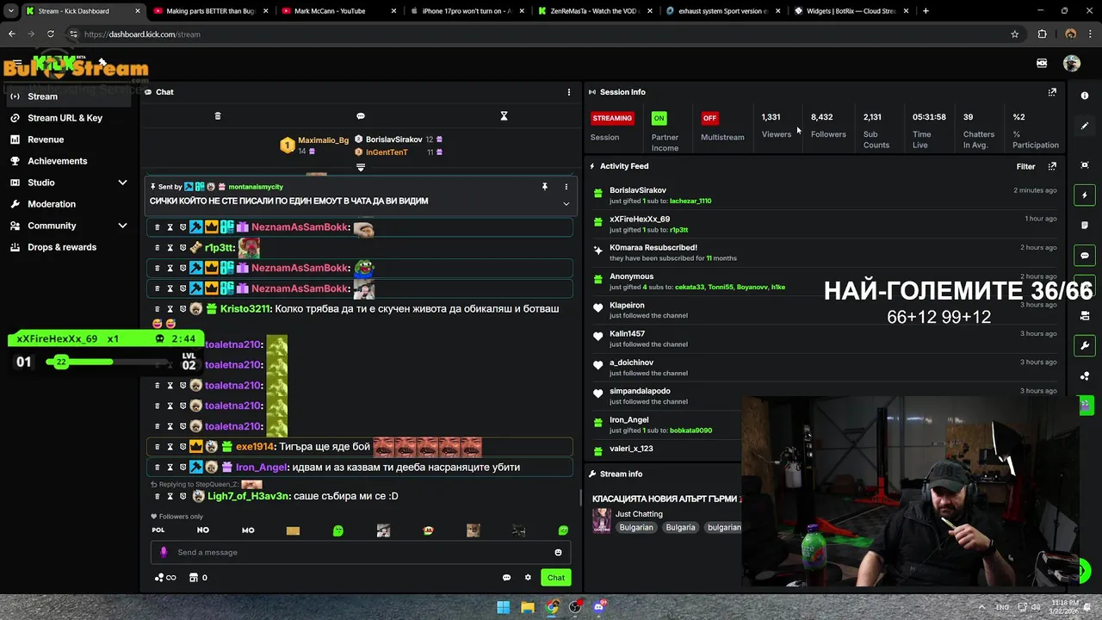Toggle the Multistream OFF indicator

click(x=709, y=118)
